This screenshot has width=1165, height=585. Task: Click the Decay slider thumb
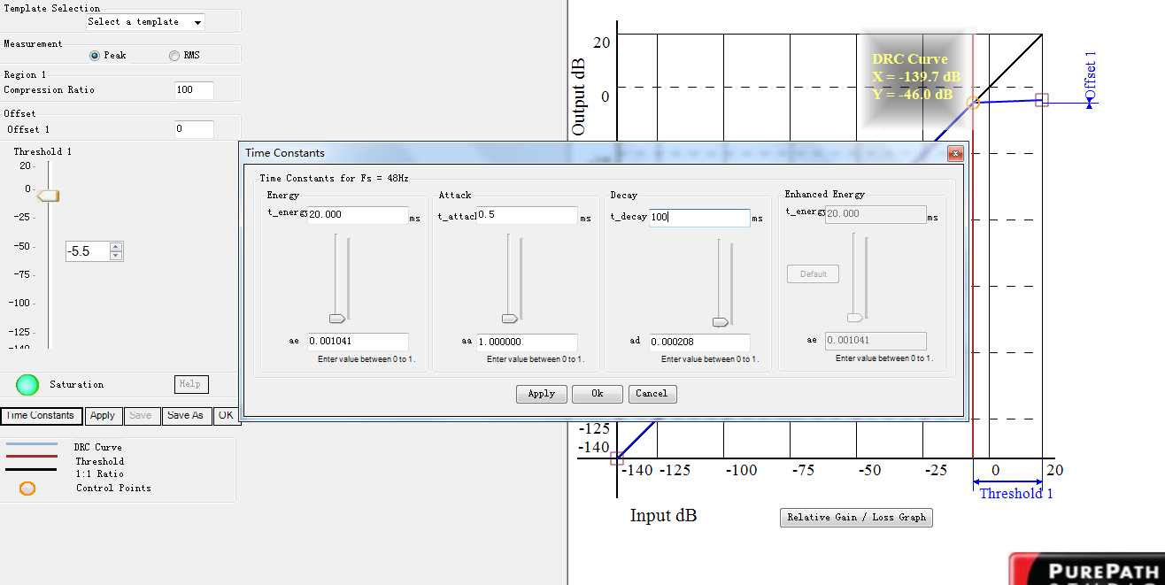pos(721,322)
